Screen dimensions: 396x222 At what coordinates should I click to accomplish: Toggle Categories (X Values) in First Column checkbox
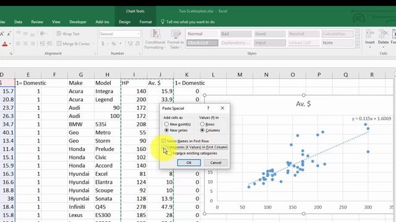pos(163,147)
